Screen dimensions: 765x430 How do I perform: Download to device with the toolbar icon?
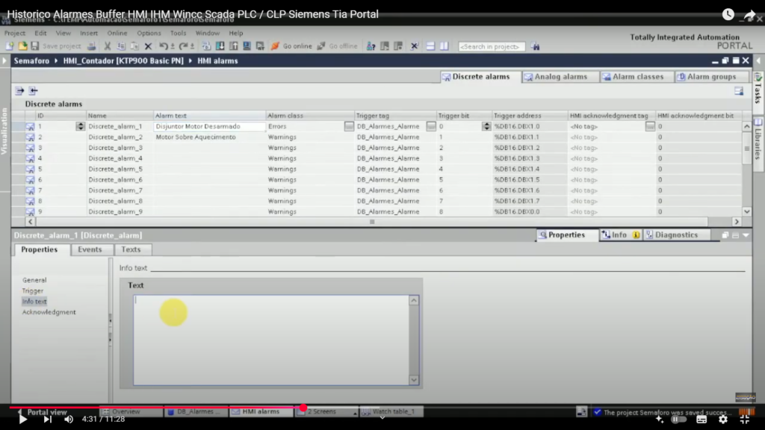[220, 46]
